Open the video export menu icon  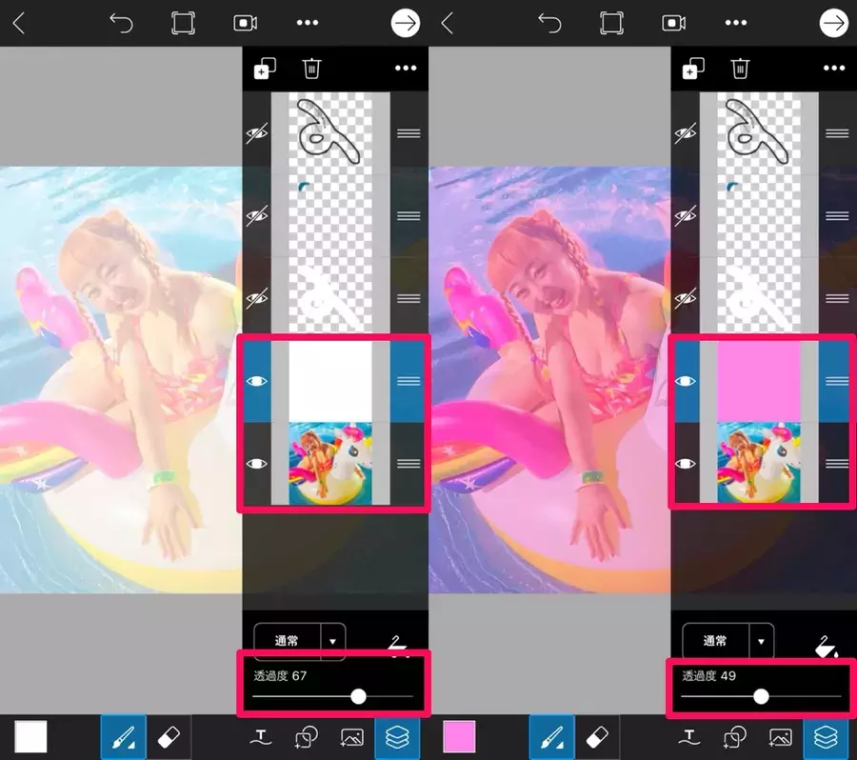click(246, 22)
